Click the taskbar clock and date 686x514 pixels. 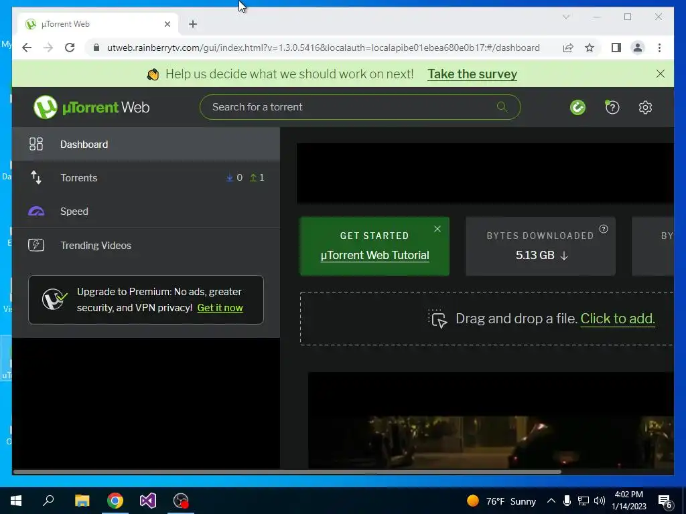pos(628,501)
